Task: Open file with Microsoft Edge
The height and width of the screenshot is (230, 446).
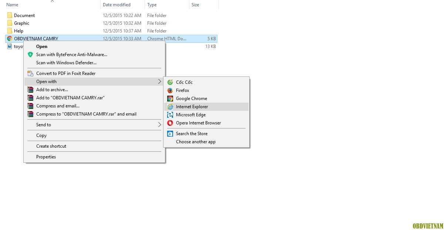Action: click(x=206, y=114)
